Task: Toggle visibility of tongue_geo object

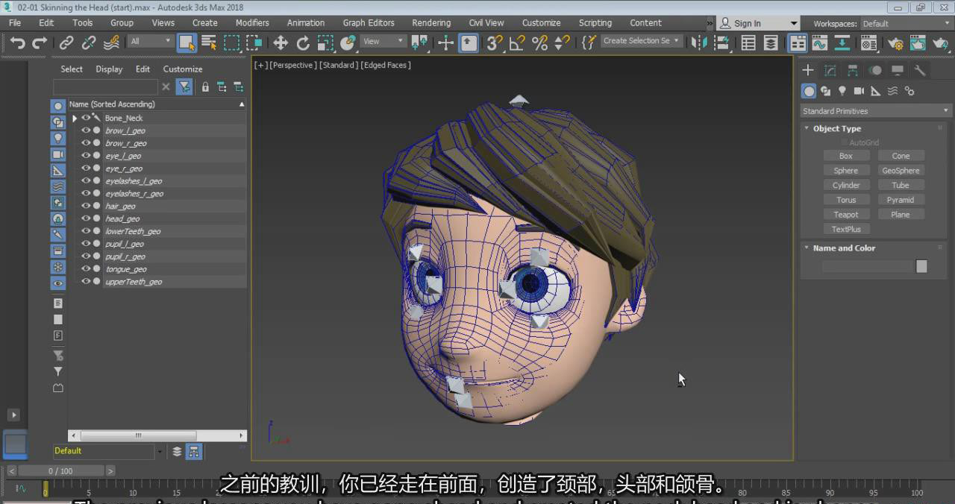Action: (x=86, y=269)
